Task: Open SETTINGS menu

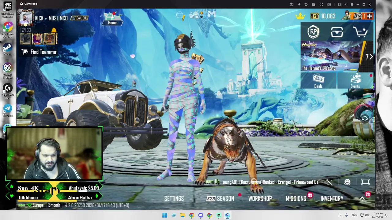Action: tap(174, 199)
